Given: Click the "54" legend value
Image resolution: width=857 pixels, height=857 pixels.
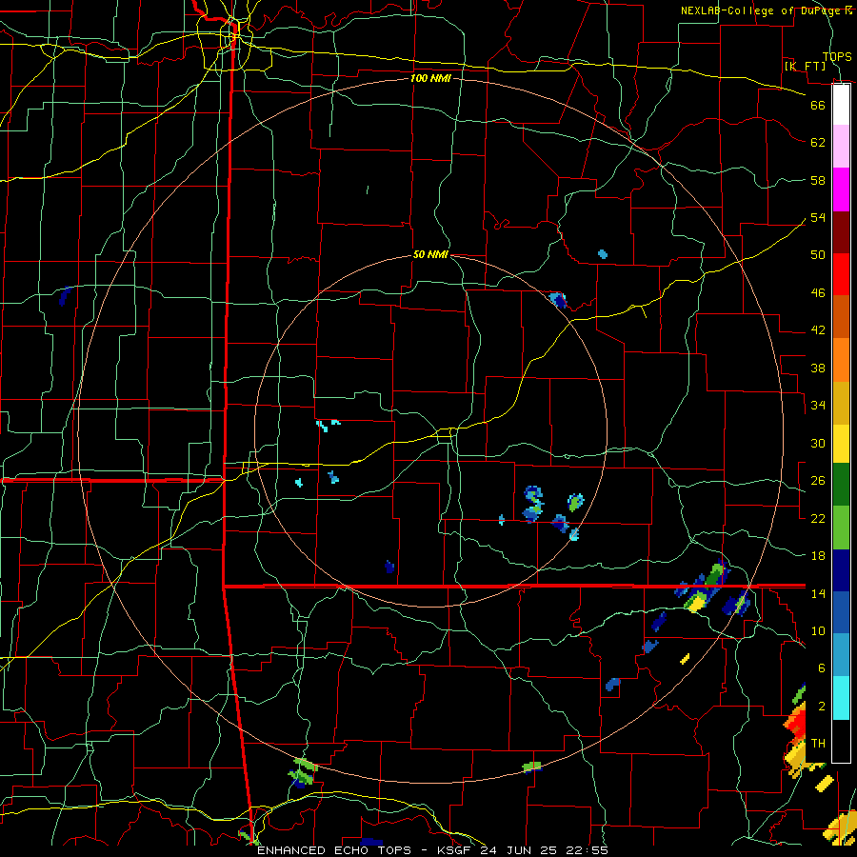Looking at the screenshot, I should point(818,217).
